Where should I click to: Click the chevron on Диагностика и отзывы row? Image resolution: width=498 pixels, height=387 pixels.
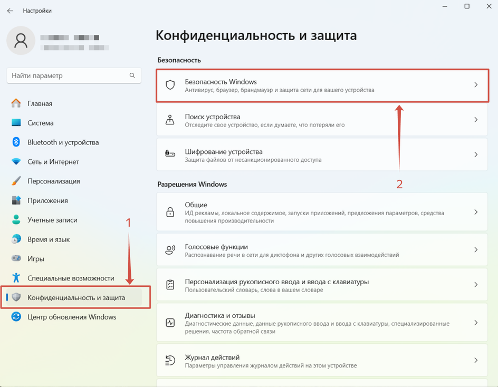(476, 323)
